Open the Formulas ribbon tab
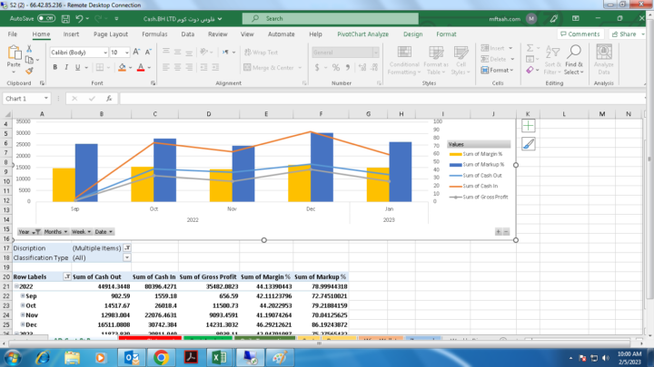Viewport: 654px width, 367px height. [x=154, y=34]
